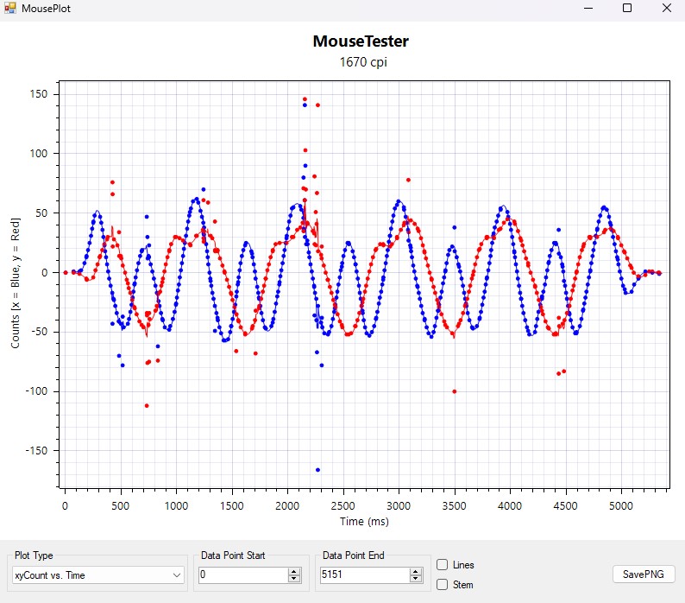Image resolution: width=685 pixels, height=603 pixels.
Task: Click the 1670 cpi subtitle text
Action: pos(361,62)
